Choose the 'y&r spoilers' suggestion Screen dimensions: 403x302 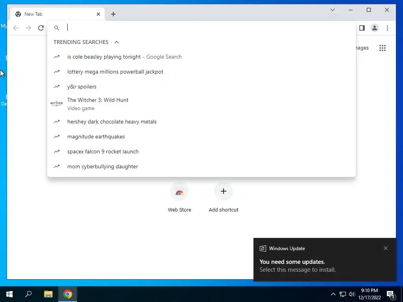click(x=201, y=87)
